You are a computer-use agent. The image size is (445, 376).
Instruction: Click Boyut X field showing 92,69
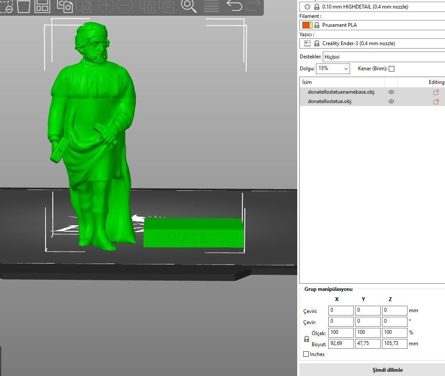point(341,344)
